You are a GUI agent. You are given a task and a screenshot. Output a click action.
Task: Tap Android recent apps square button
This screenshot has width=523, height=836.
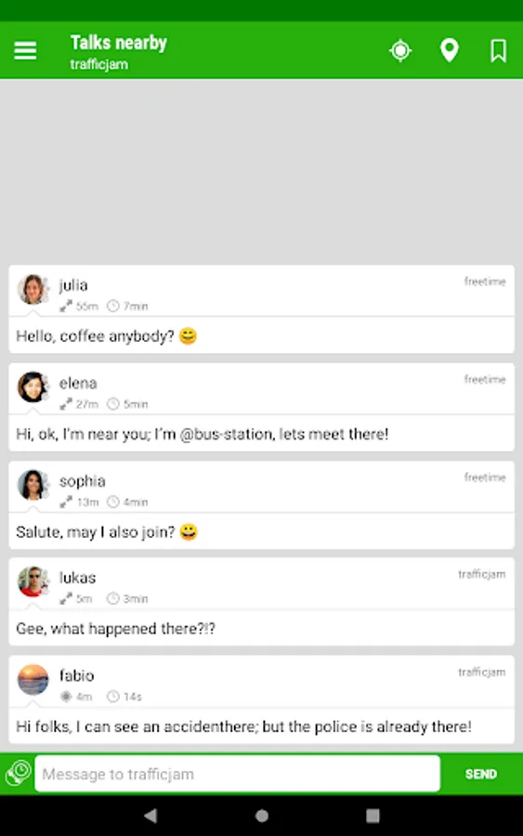373,816
